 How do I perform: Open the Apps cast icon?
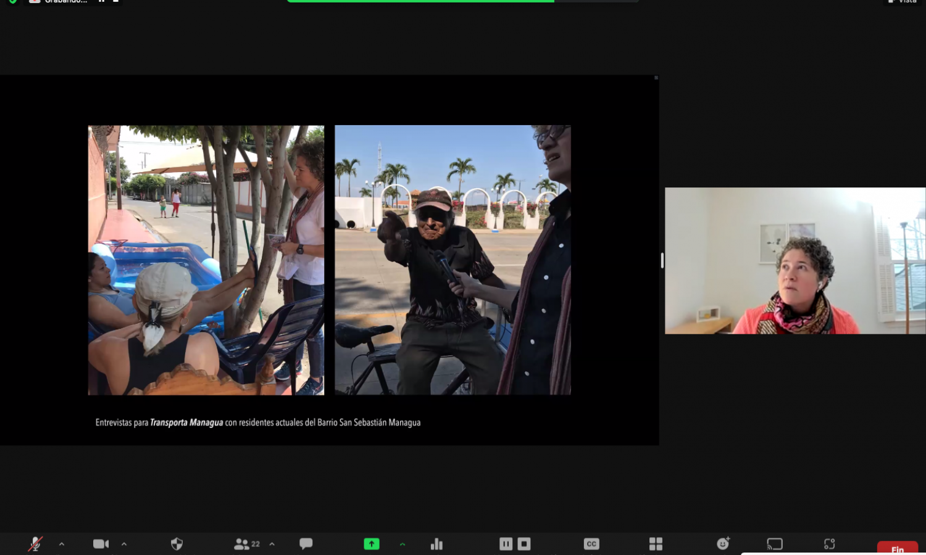[x=775, y=543]
